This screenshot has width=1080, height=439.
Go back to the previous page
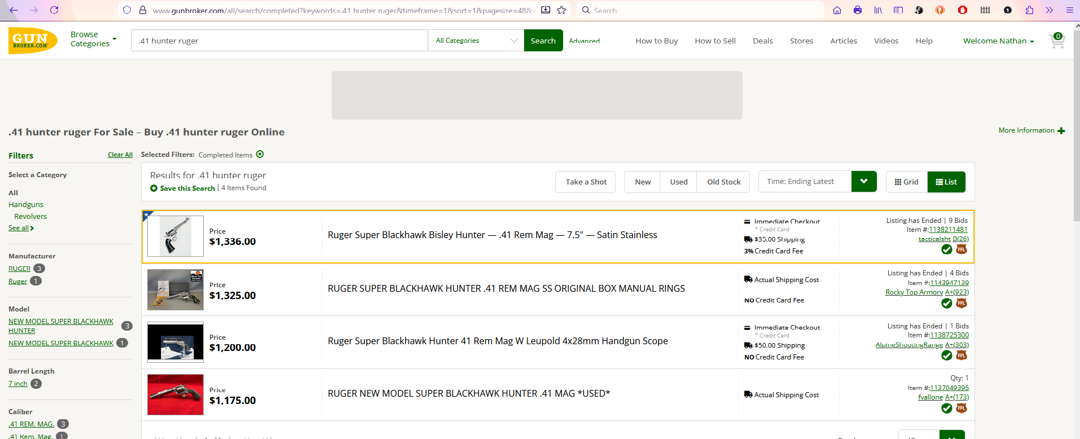click(14, 10)
